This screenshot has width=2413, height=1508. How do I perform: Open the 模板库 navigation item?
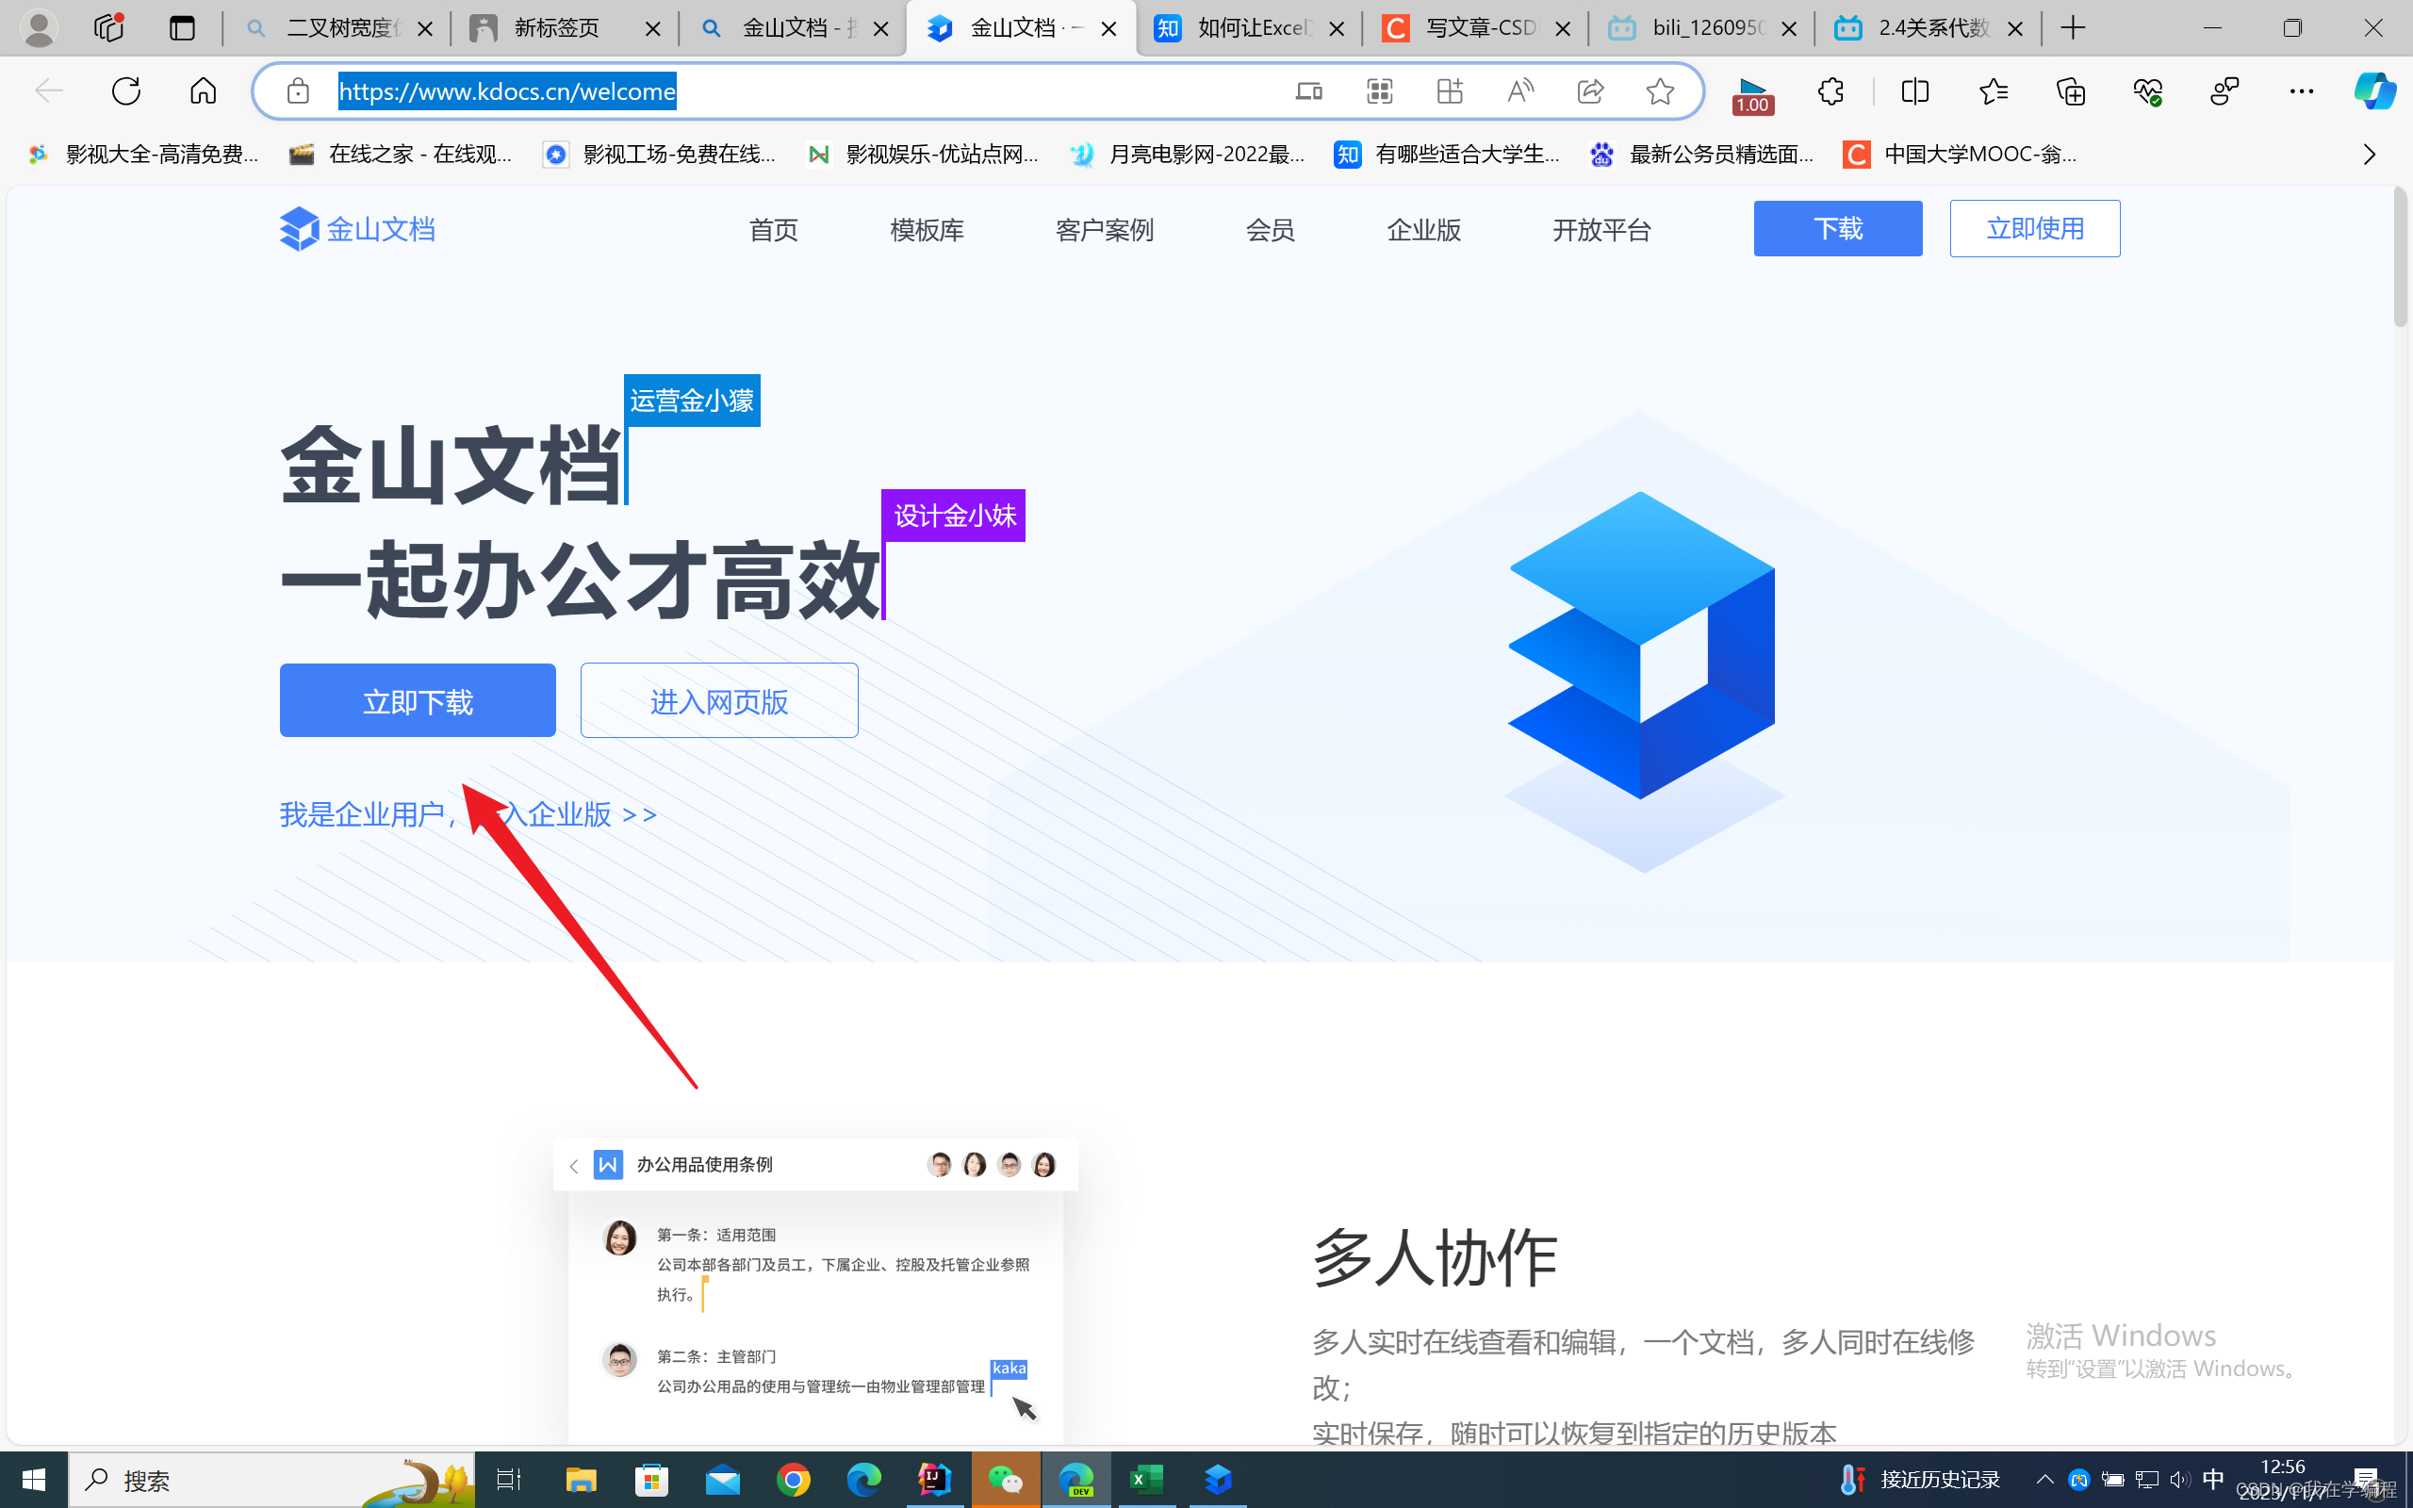pyautogui.click(x=927, y=230)
